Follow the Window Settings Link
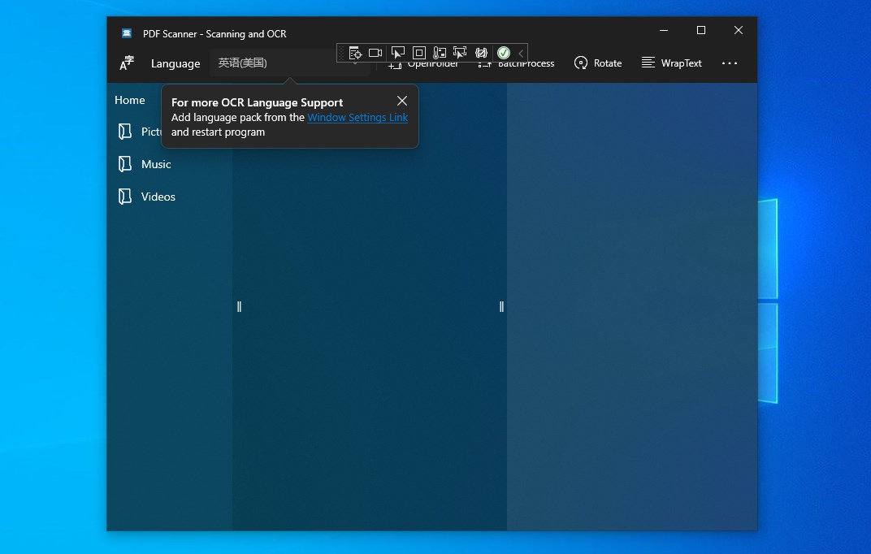The width and height of the screenshot is (871, 554). point(357,117)
